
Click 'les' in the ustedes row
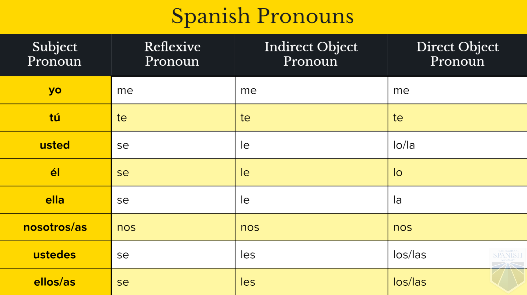point(248,255)
